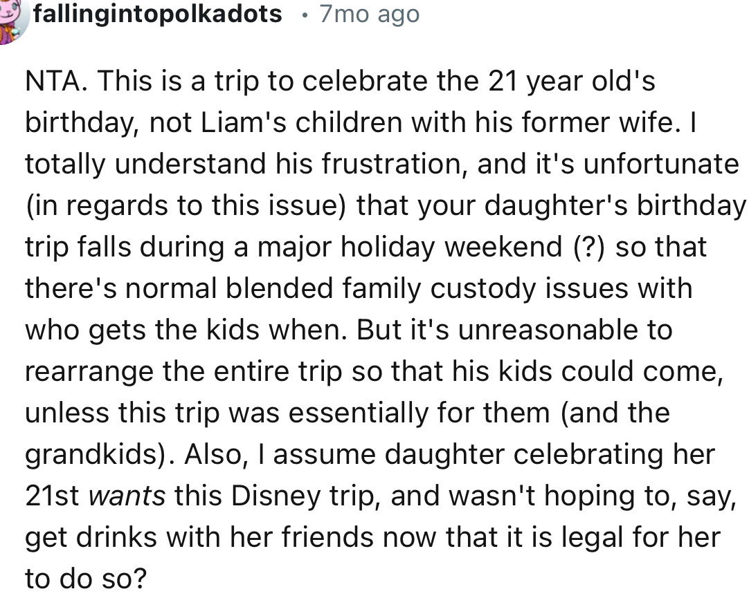Click the number '21' in first line
749x598 pixels.
pos(504,82)
